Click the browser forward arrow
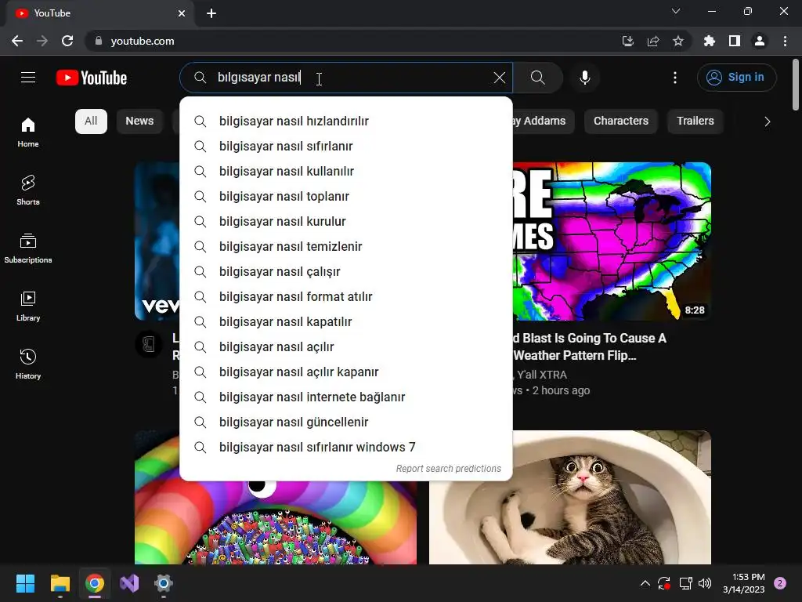The image size is (802, 602). pos(42,41)
